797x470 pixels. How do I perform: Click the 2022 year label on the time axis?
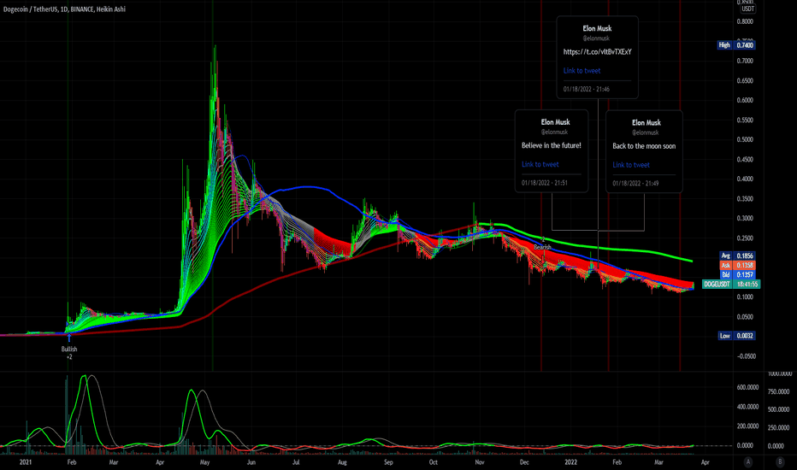click(570, 461)
